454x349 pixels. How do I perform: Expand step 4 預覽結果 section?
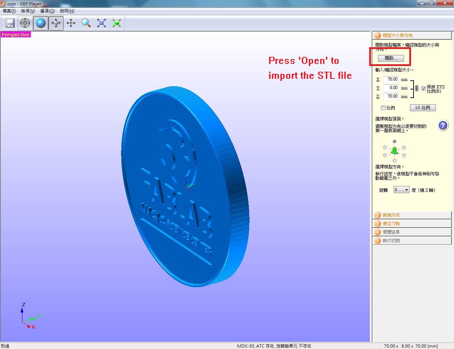pos(412,232)
